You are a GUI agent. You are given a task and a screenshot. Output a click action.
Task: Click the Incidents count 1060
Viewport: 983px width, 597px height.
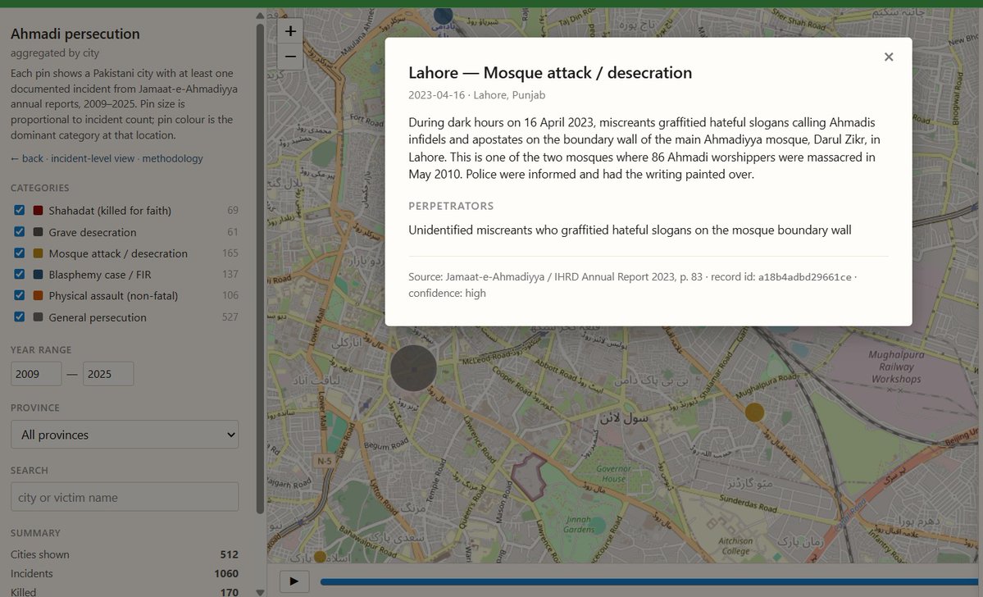tap(225, 573)
